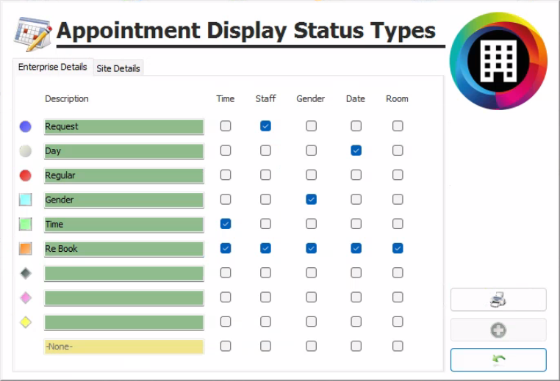Click the blue circle icon beside Request
Viewport: 560px width, 381px height.
point(26,126)
